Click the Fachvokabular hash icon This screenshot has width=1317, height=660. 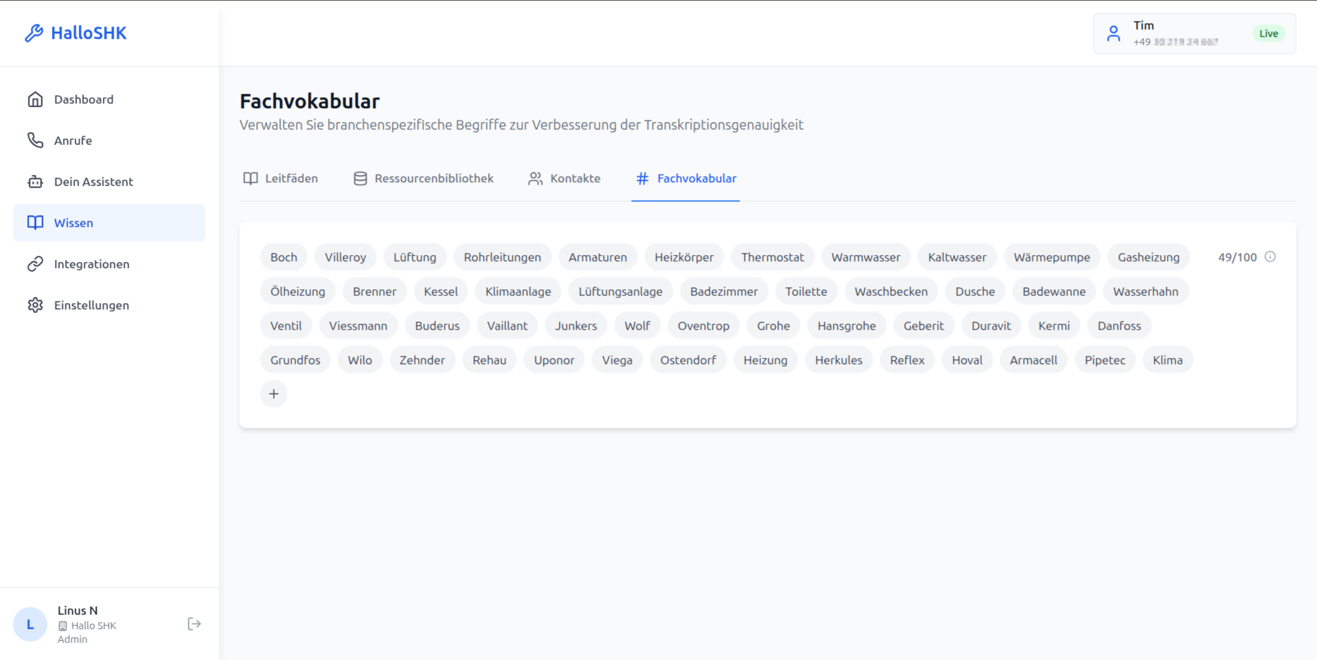coord(643,178)
